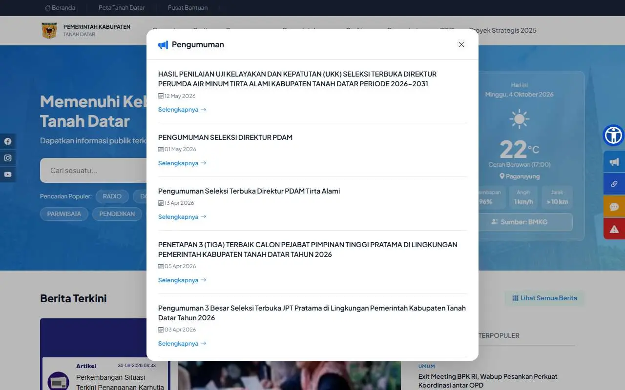Screen dimensions: 625x390
Task: Click the Pagaruyung location label
Action: pyautogui.click(x=519, y=176)
